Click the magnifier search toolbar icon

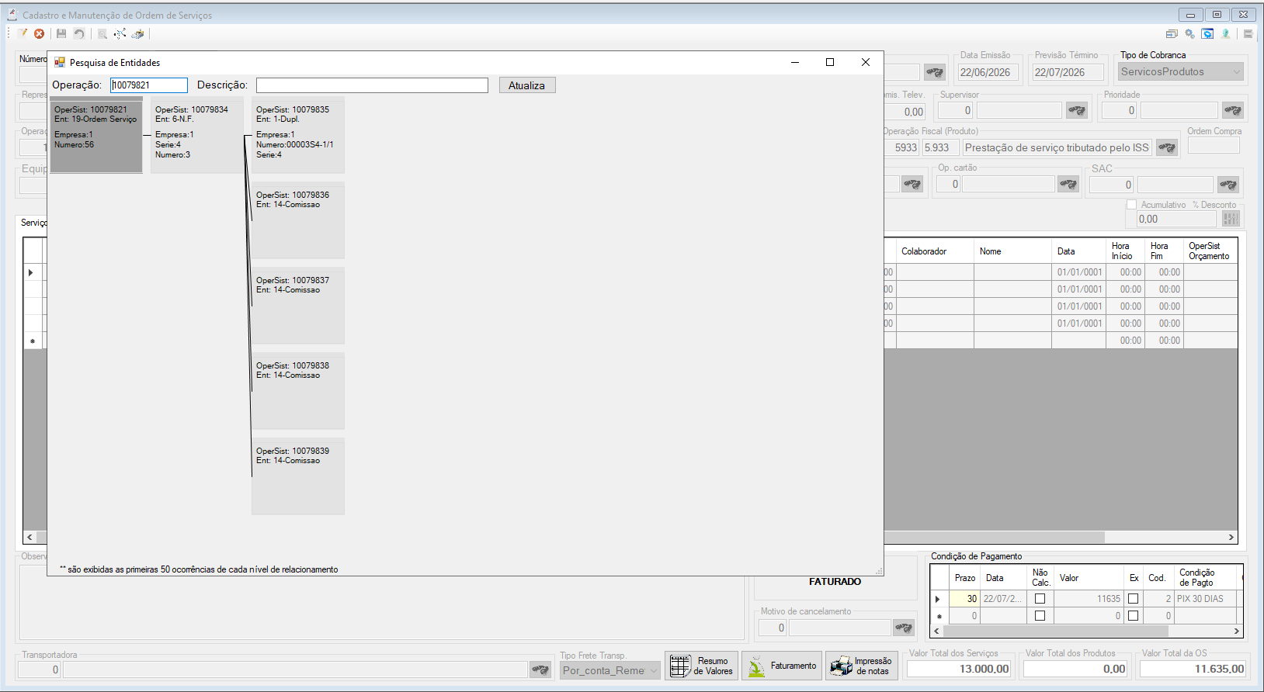click(x=102, y=33)
